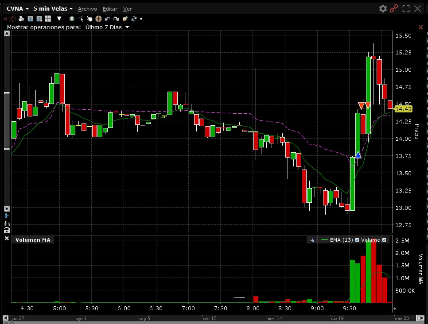Click the 8:00 time axis label
Image resolution: width=428 pixels, height=324 pixels.
253,309
